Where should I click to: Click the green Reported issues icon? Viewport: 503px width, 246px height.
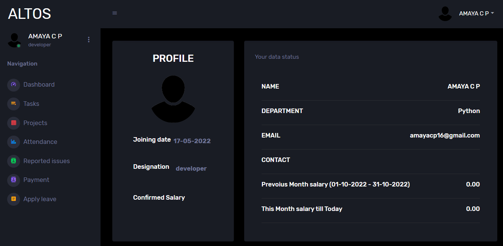click(x=14, y=161)
